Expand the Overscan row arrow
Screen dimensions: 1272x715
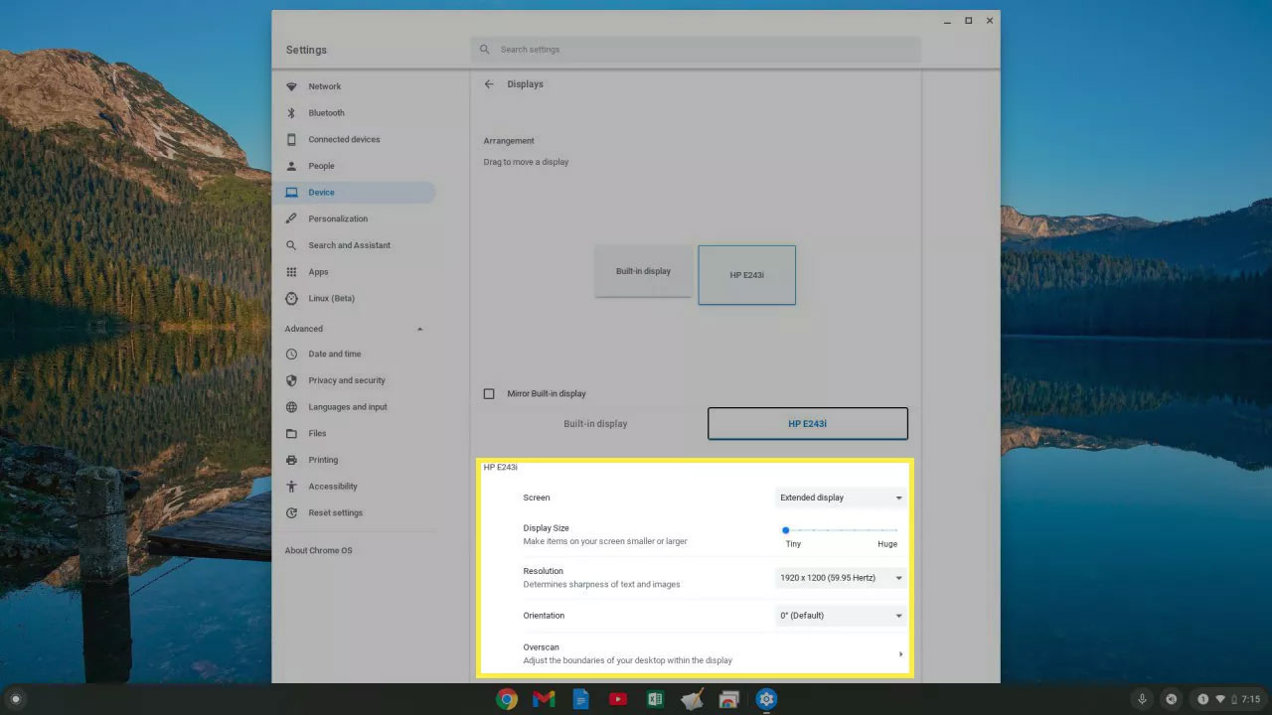[x=901, y=653]
